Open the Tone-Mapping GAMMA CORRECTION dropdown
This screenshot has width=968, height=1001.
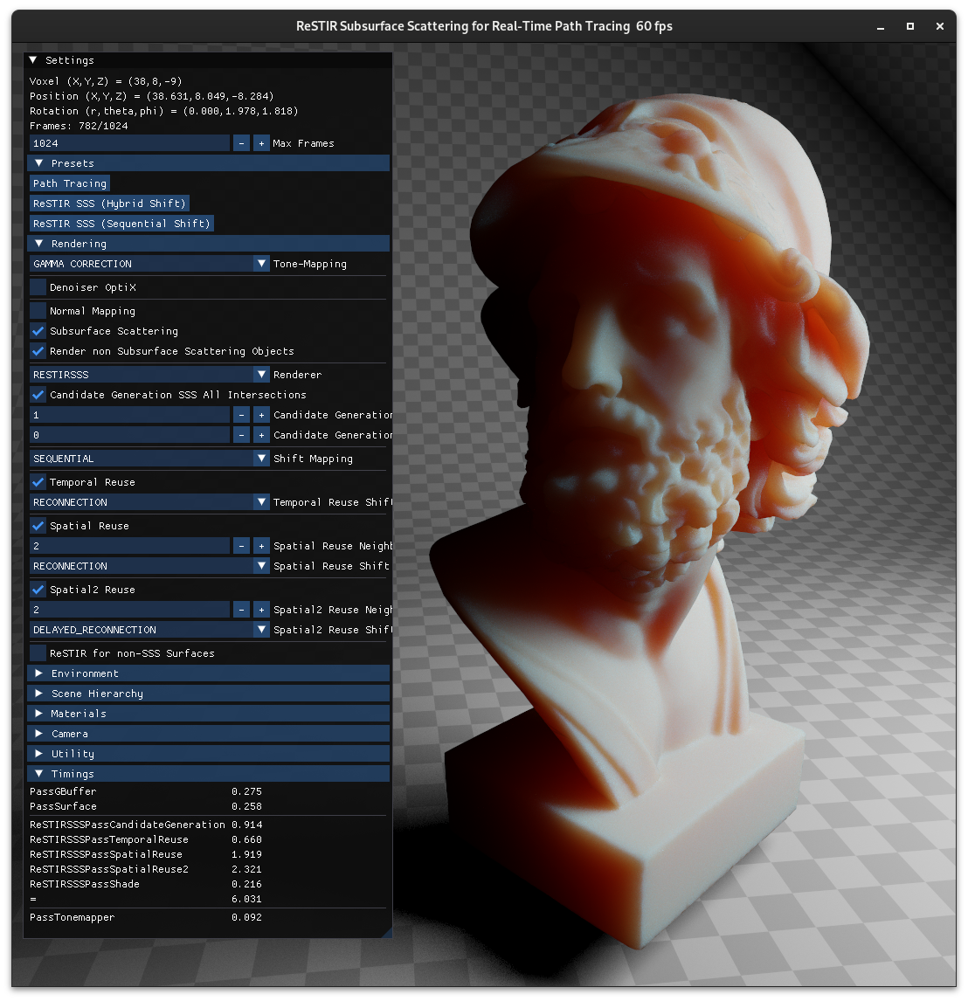149,264
